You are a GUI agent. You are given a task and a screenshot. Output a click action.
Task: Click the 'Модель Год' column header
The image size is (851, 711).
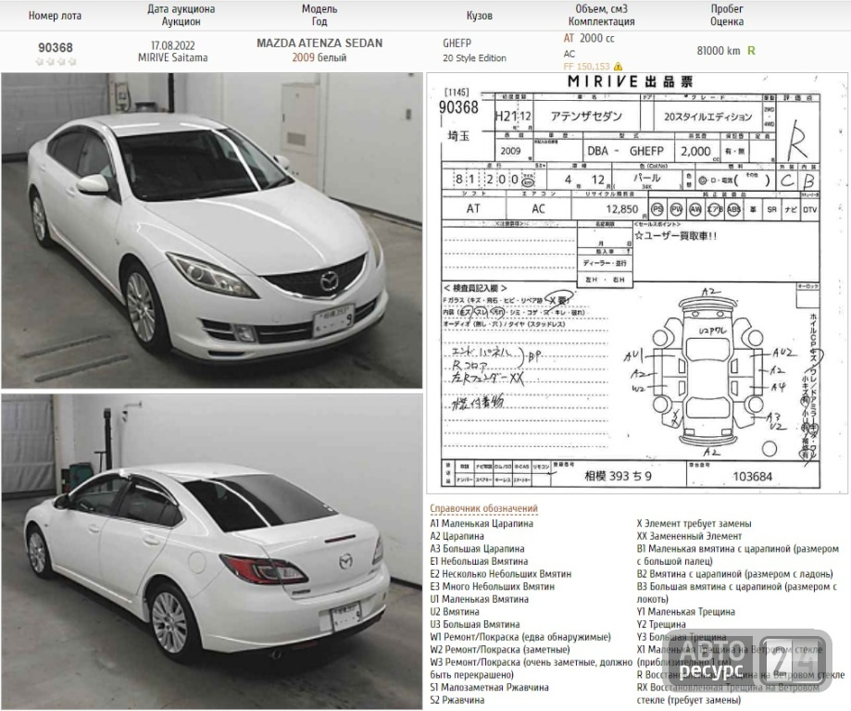click(x=319, y=15)
